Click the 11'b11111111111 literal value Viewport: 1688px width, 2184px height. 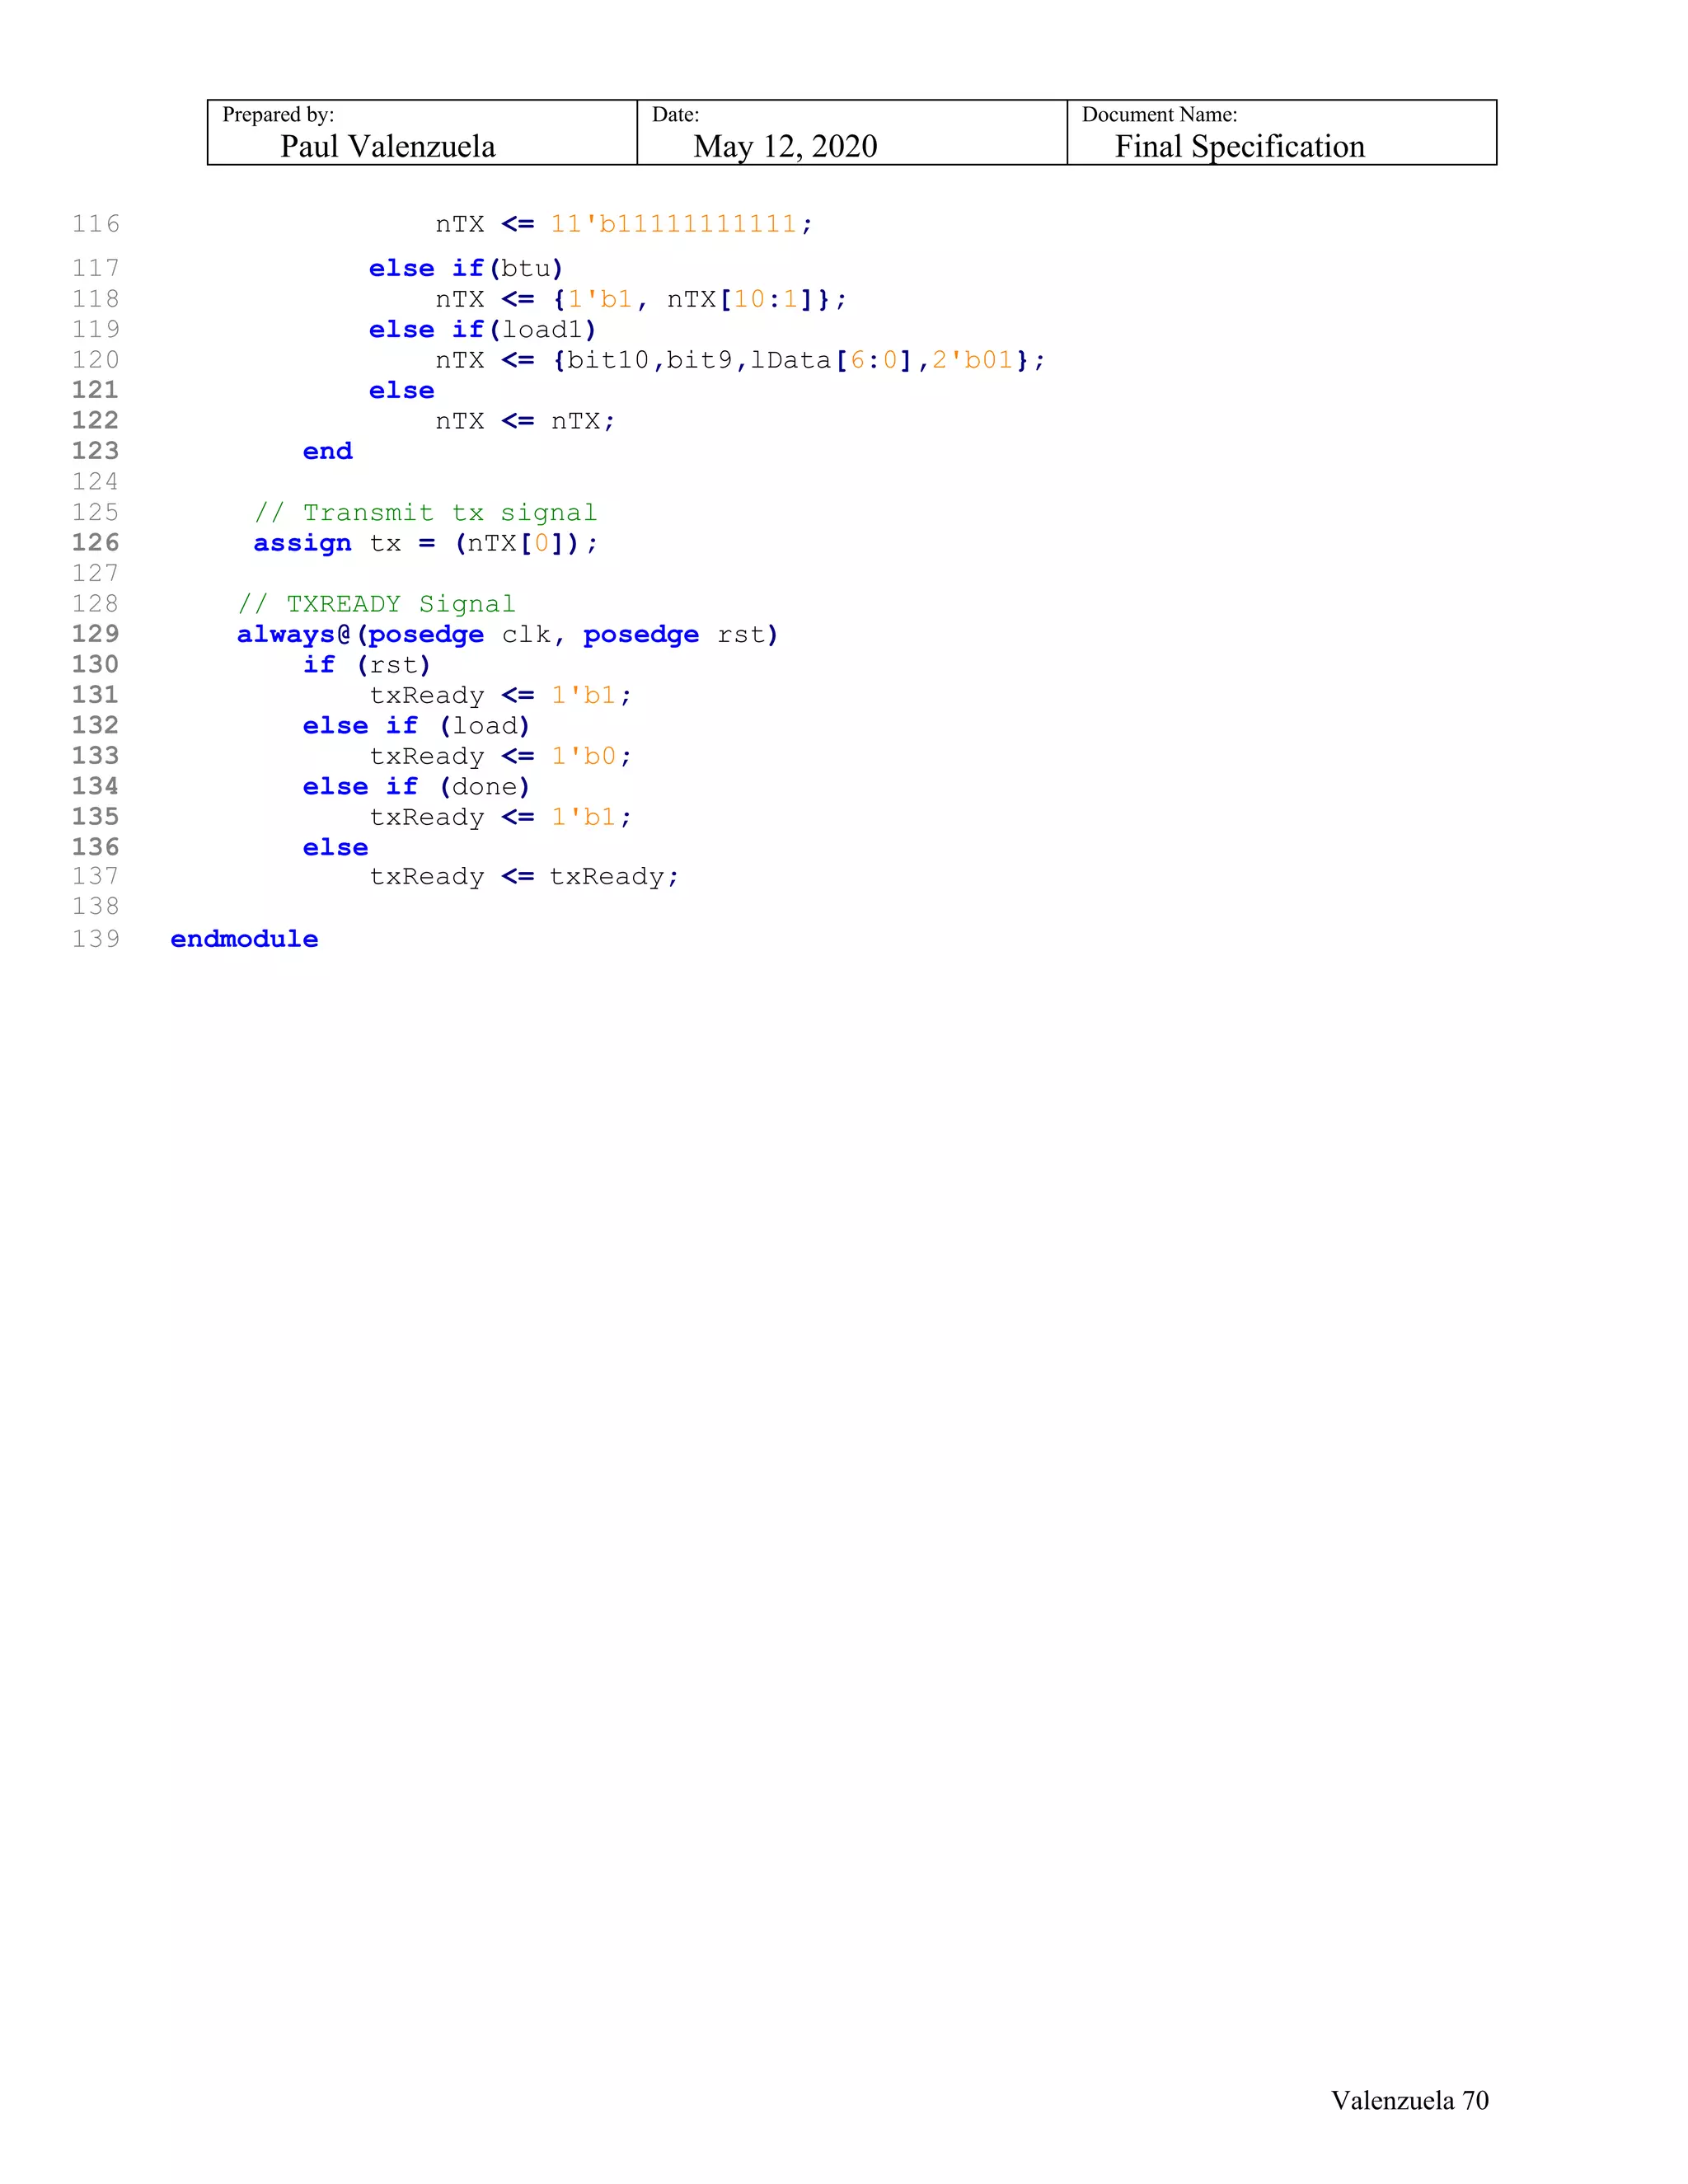673,224
